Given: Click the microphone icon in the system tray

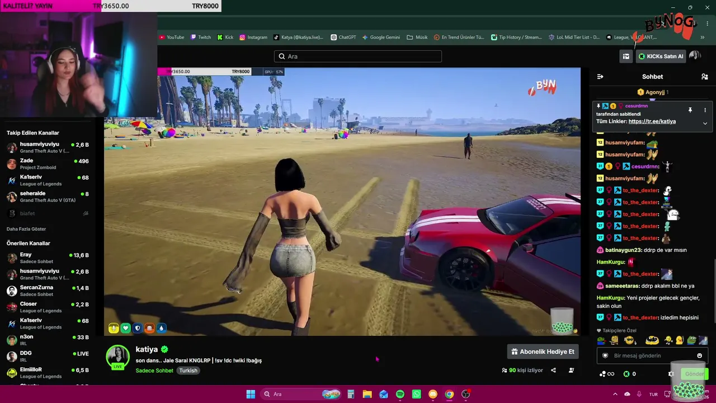Looking at the screenshot, I should (639, 394).
